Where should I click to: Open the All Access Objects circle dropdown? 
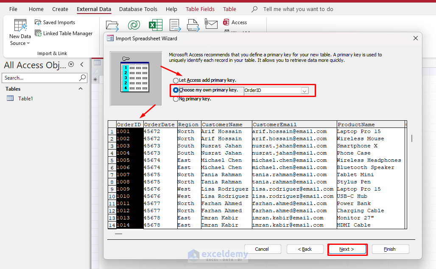(x=71, y=64)
